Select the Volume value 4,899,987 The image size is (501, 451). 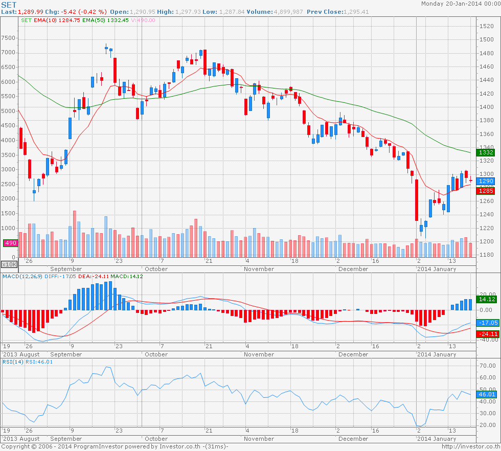(x=288, y=12)
